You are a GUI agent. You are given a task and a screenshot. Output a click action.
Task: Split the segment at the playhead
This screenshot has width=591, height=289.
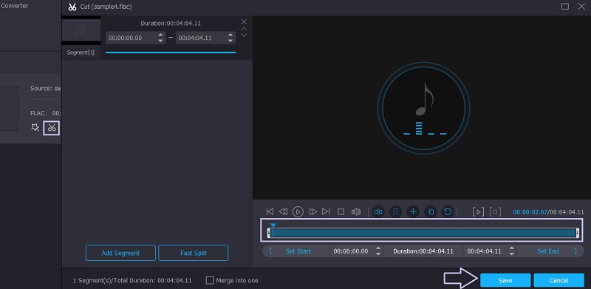point(378,211)
